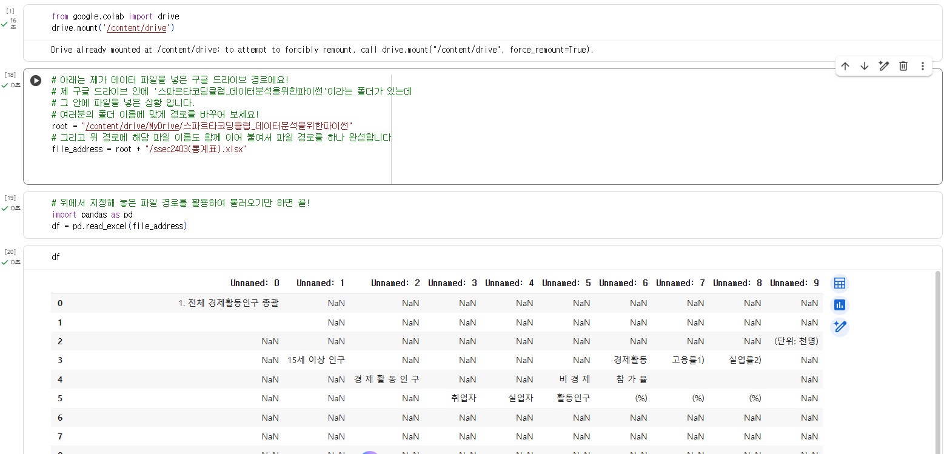Image resolution: width=944 pixels, height=454 pixels.
Task: Use the dataframe output vertical scrollbar
Action: click(939, 361)
